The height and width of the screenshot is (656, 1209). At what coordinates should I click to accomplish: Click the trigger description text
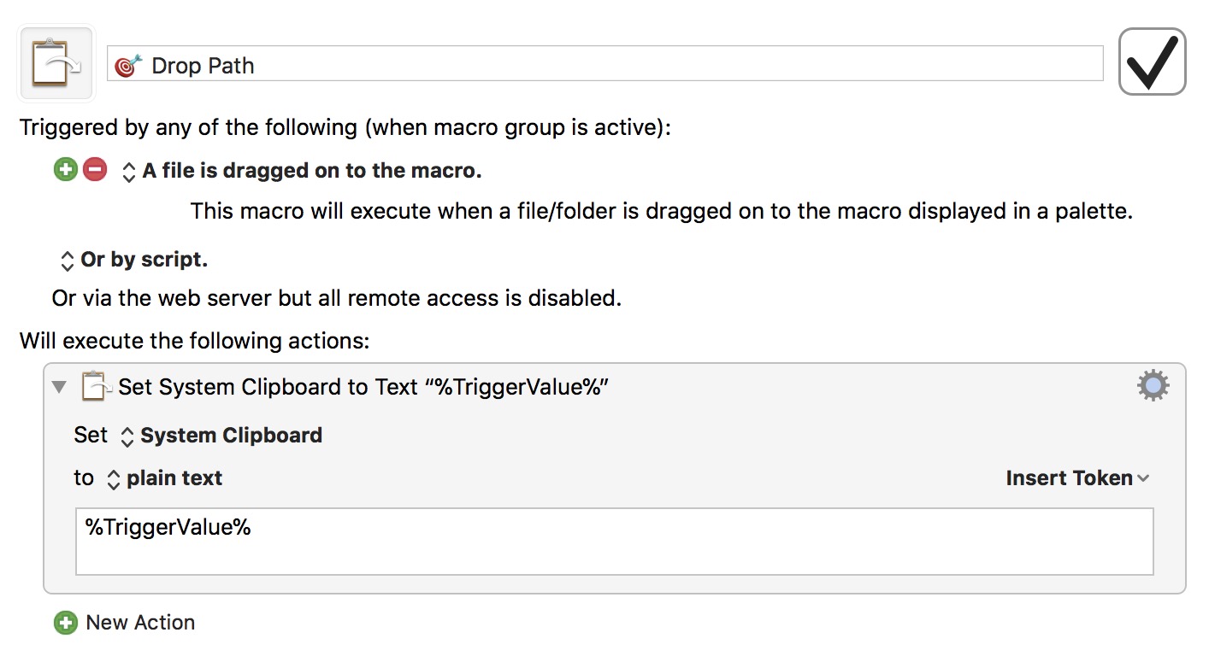pos(661,211)
